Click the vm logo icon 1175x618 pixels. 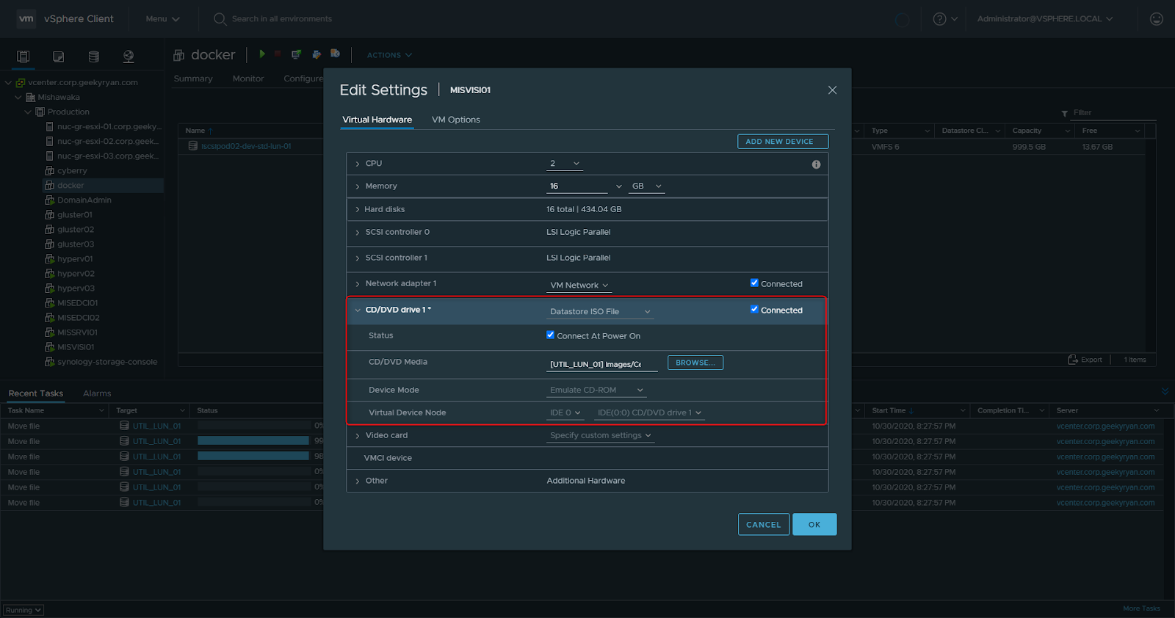[x=26, y=19]
